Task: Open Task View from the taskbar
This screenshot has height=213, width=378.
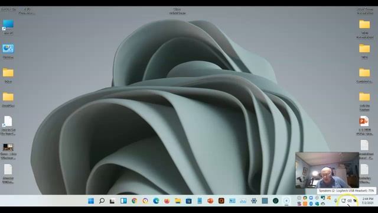Action: (x=112, y=201)
